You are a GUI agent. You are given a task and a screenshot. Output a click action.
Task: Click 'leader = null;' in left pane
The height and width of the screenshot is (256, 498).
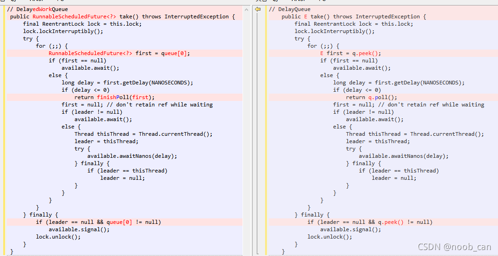tap(123, 178)
